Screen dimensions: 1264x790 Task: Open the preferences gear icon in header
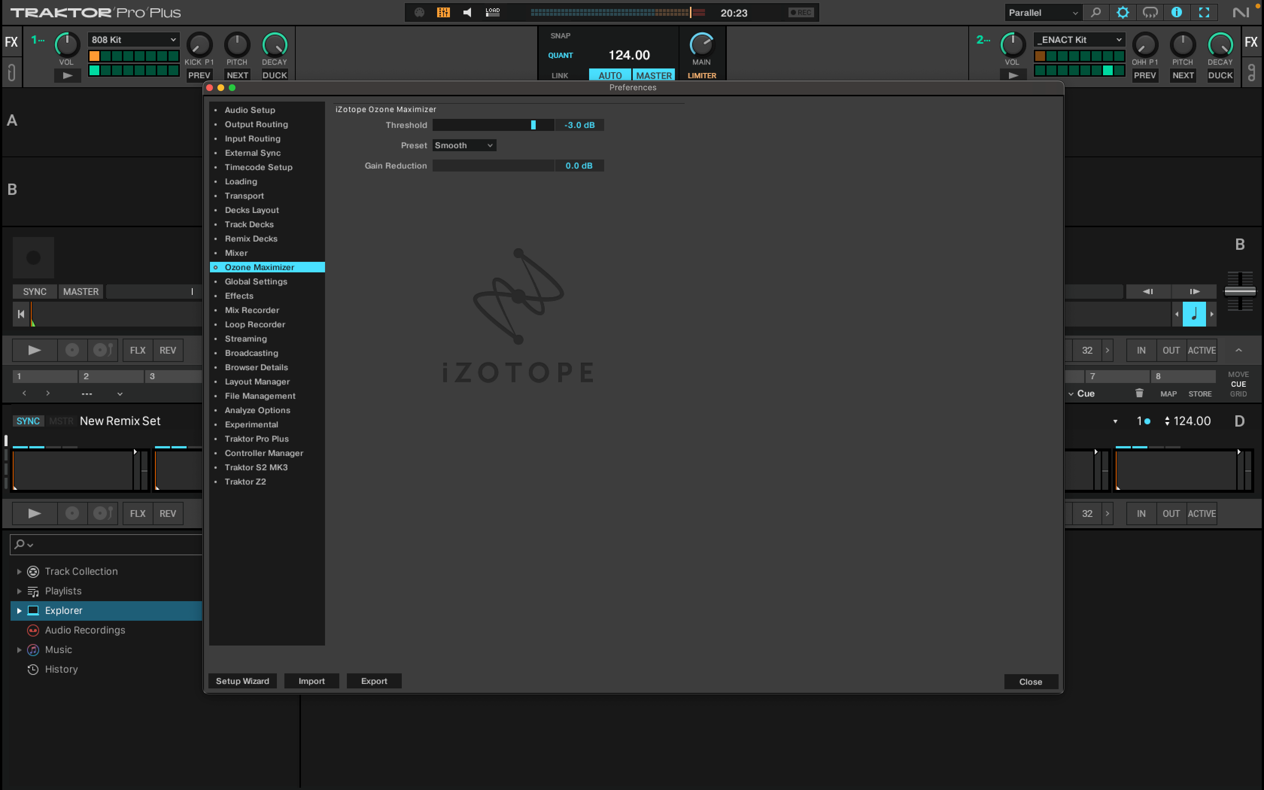[x=1123, y=12]
